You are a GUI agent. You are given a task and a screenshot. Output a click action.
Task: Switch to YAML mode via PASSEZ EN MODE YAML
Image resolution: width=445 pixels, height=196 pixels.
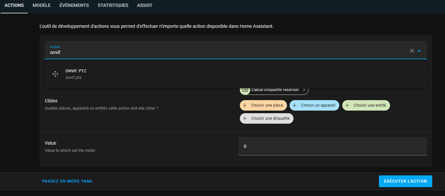[x=67, y=181]
